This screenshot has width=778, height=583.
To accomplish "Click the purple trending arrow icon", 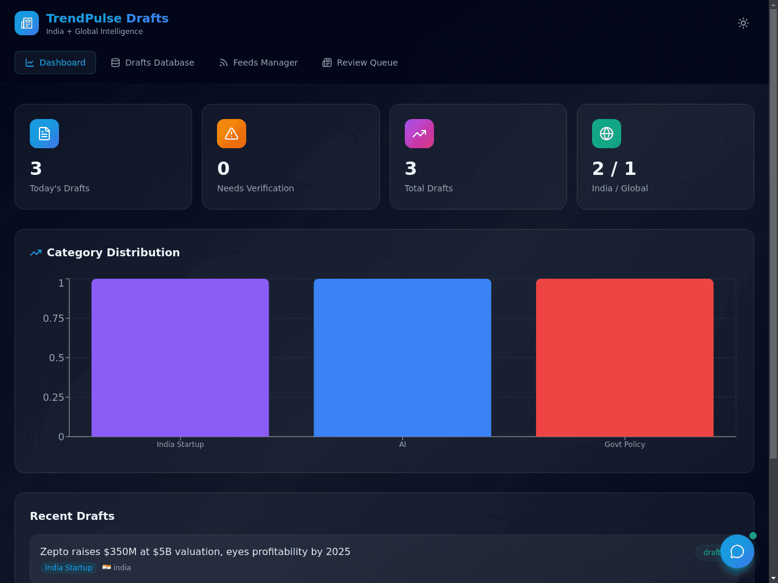I will 419,134.
